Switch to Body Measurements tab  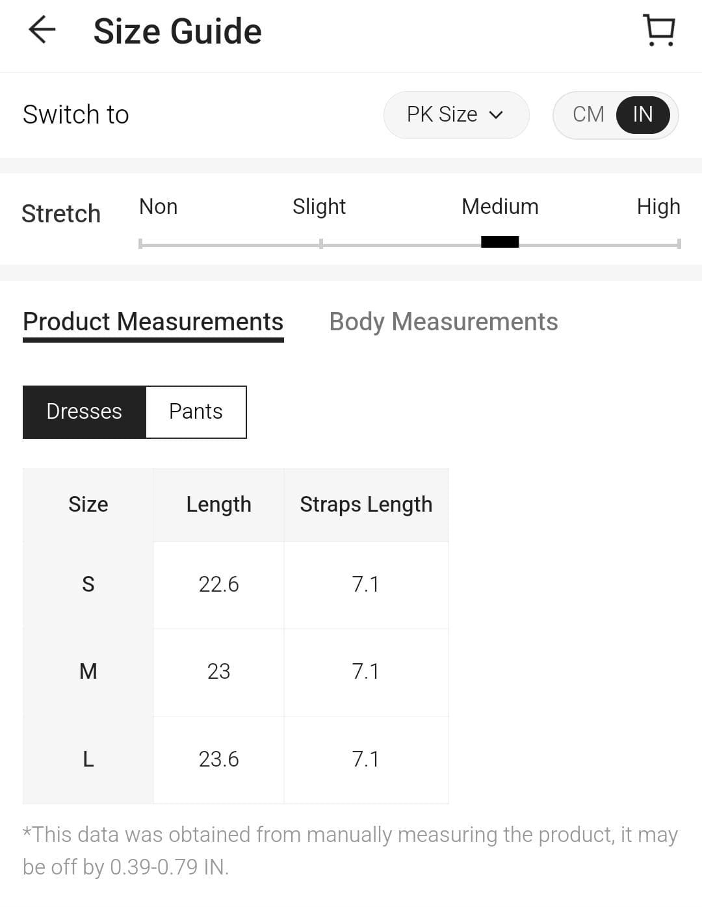tap(443, 322)
